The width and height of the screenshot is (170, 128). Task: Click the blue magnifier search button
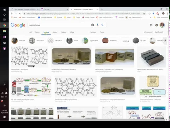pos(102,25)
